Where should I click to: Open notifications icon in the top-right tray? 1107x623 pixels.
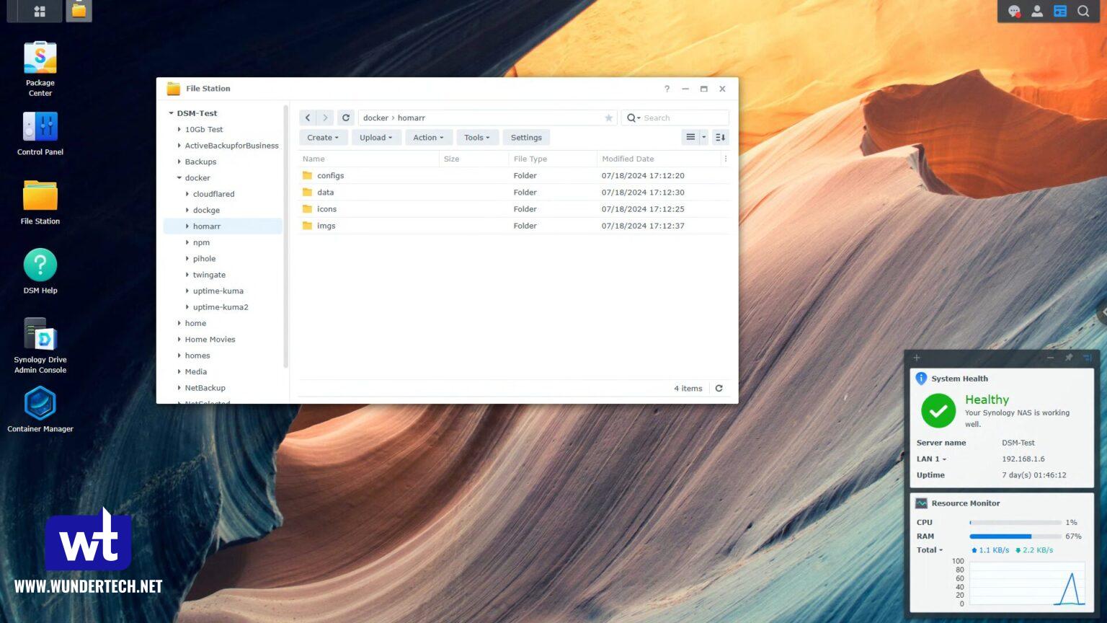click(1015, 12)
